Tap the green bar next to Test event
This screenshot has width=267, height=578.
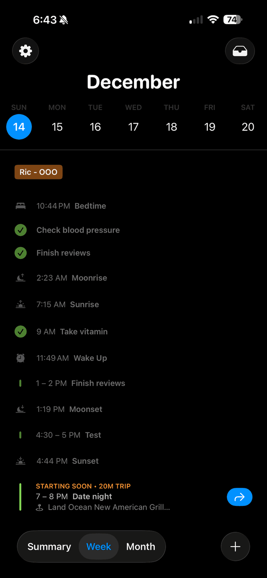tap(20, 435)
